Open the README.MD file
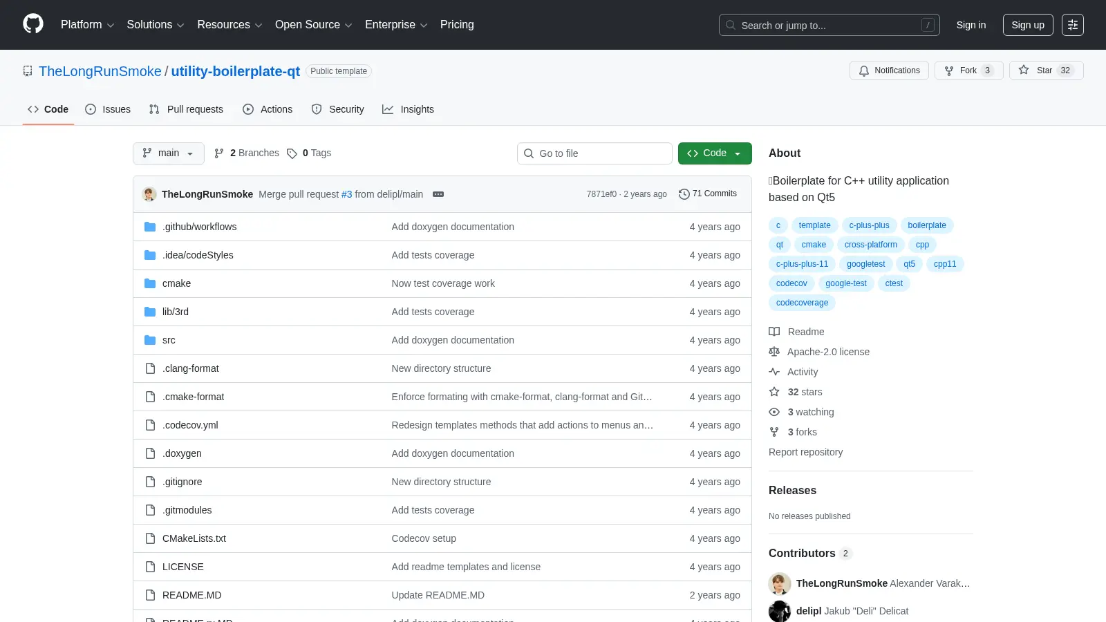 (x=192, y=595)
